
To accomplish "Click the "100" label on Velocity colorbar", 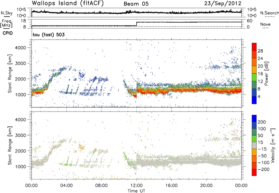I will click(x=262, y=129).
